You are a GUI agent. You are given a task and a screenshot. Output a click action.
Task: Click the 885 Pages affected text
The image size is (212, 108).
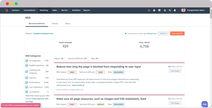[x=175, y=67]
